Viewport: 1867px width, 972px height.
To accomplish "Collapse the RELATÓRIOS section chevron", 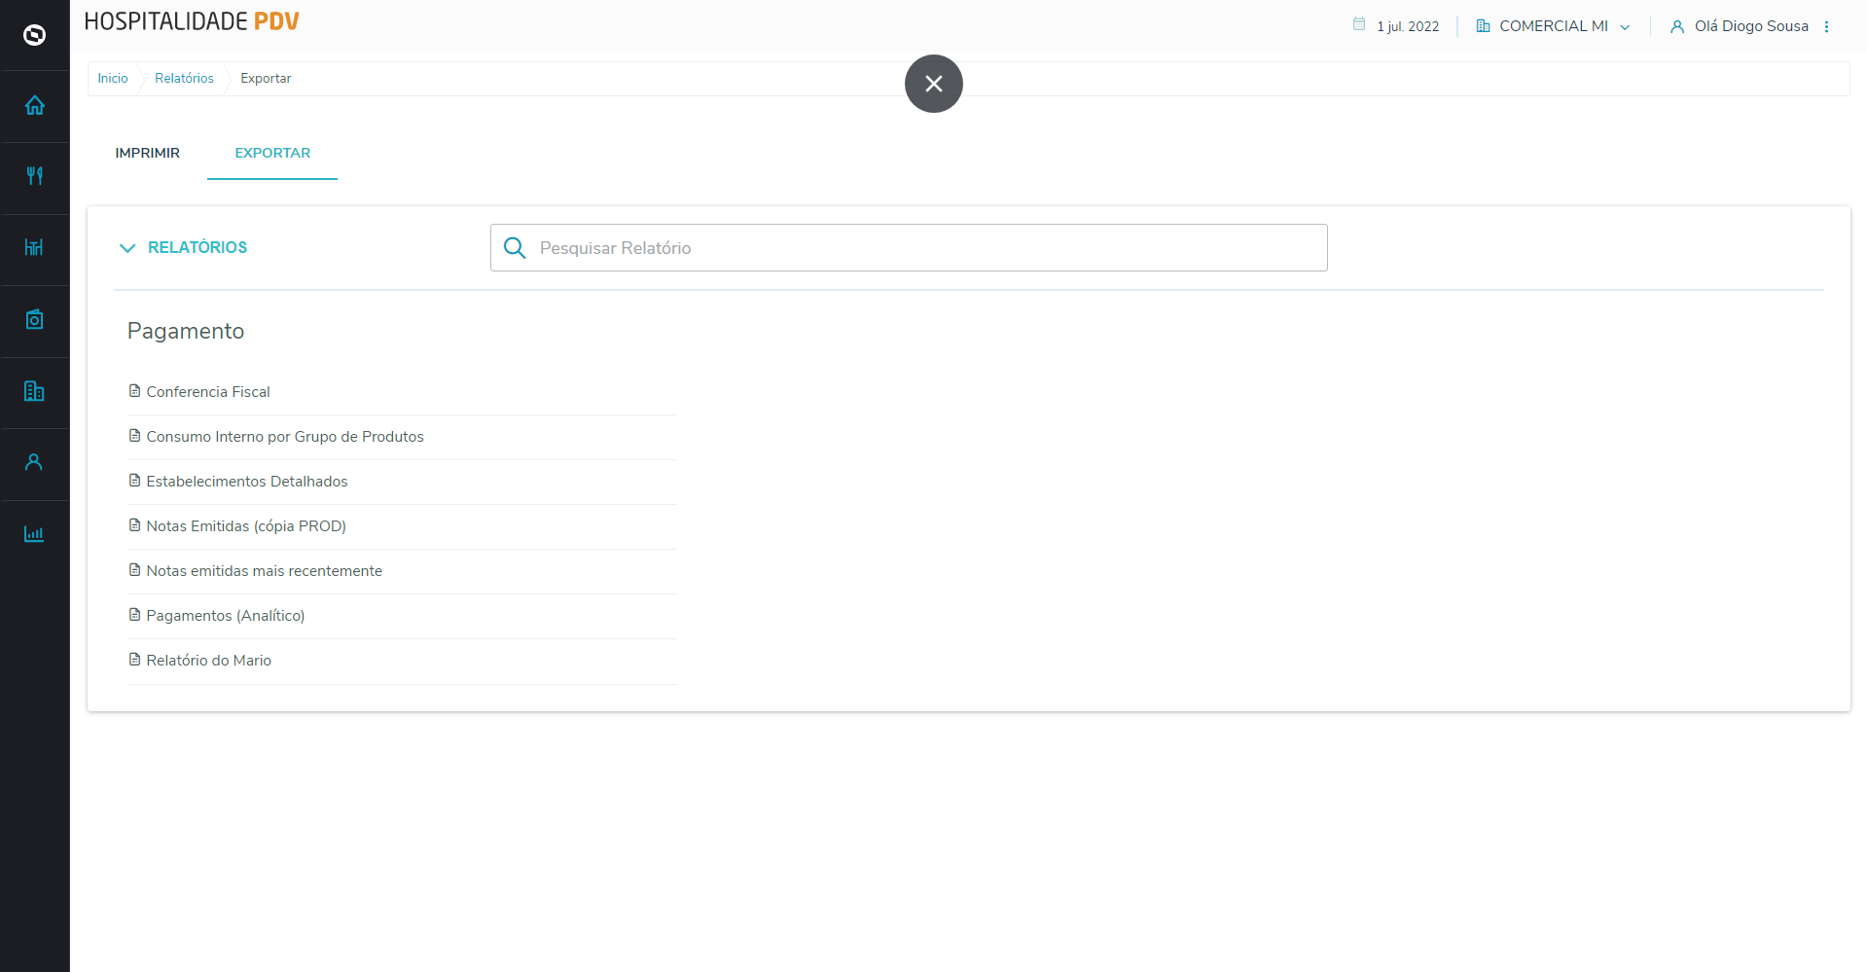I will (127, 248).
